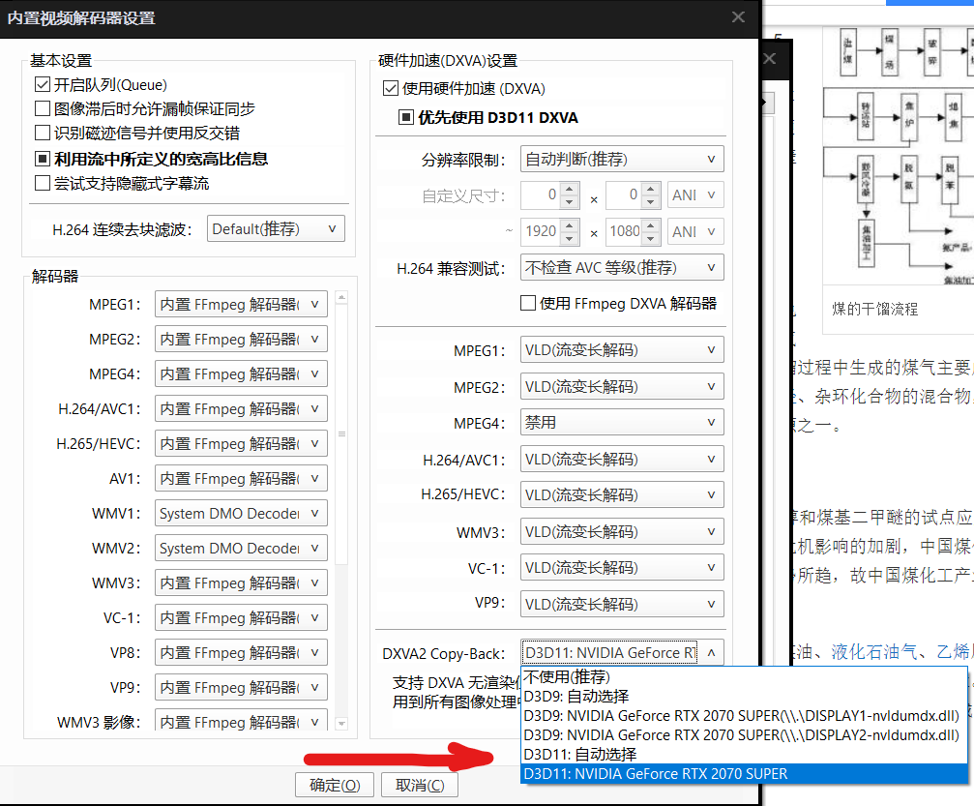Open WMV1 System DMO Decoder dropdown
The image size is (974, 806).
coord(241,513)
